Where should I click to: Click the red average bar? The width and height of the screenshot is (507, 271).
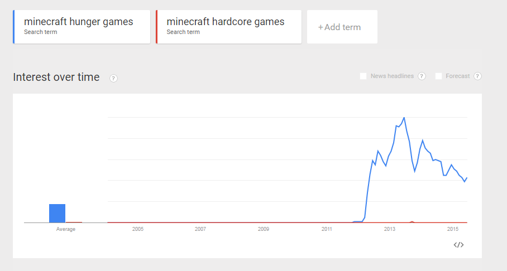point(74,222)
